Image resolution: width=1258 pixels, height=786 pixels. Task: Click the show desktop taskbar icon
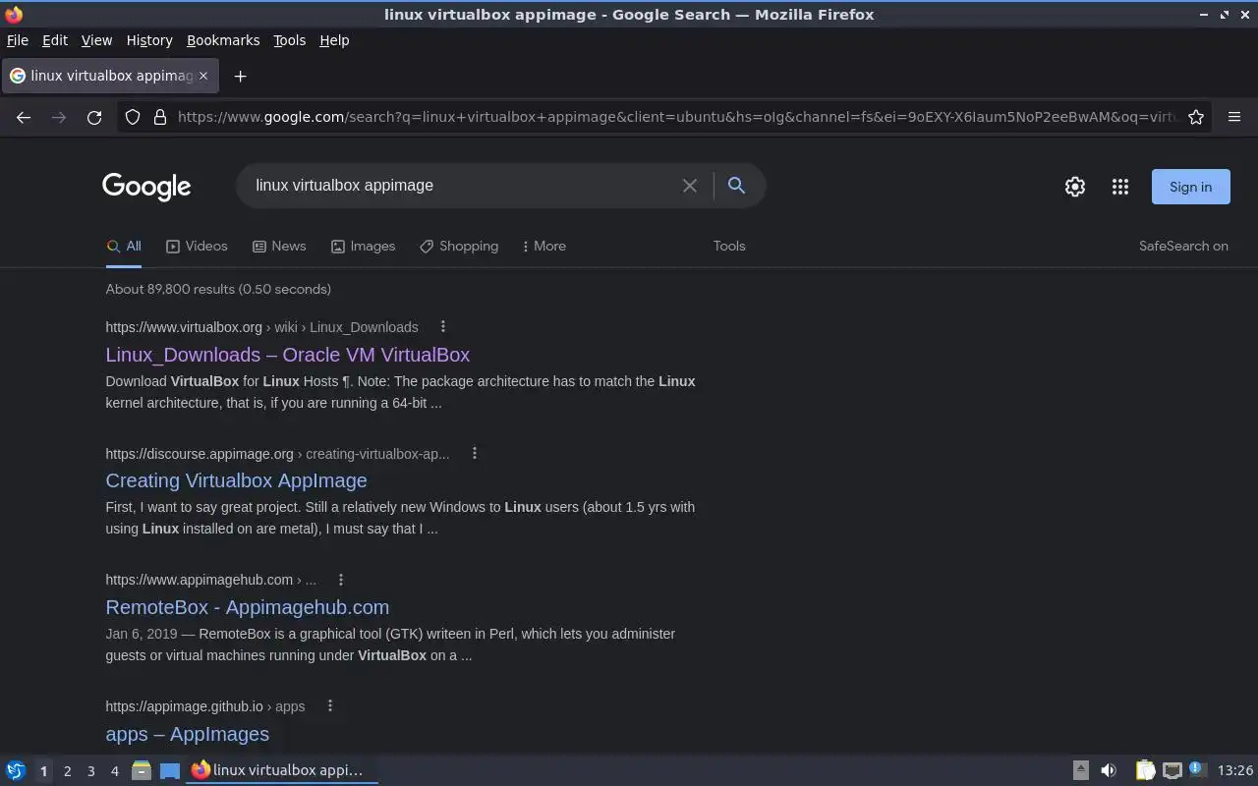pos(170,770)
